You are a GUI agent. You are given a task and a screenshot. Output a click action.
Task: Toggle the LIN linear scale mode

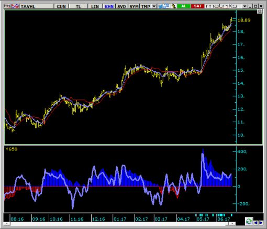[x=95, y=6]
